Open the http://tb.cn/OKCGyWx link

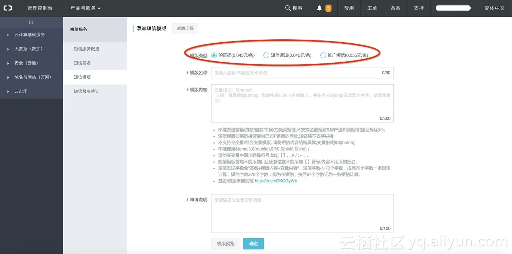(x=276, y=181)
